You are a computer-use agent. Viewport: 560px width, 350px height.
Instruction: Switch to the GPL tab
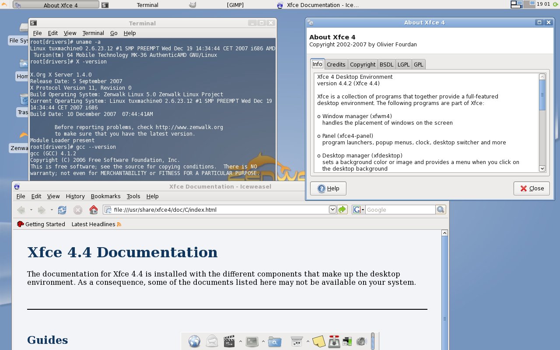419,64
